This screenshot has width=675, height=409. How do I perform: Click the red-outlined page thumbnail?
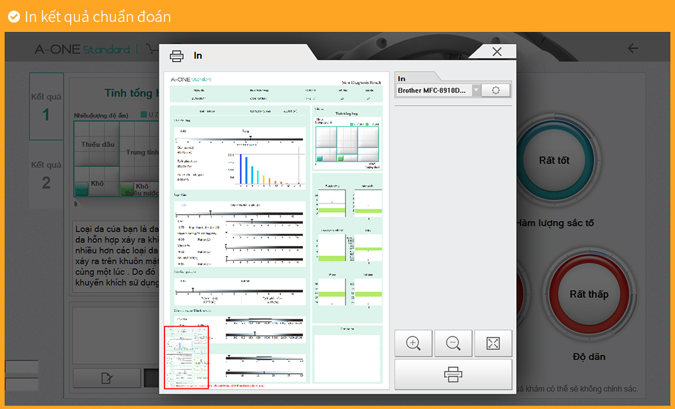[186, 357]
